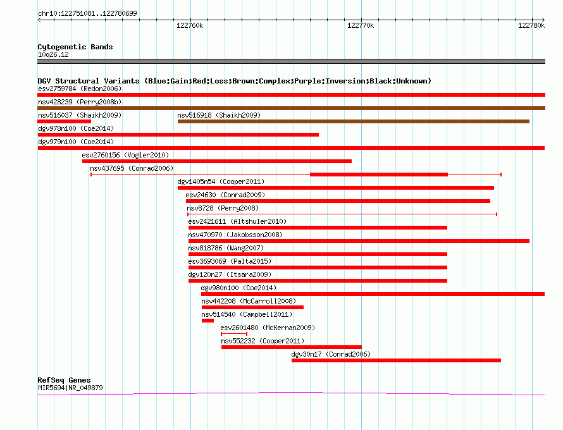Viewport: 563px width, 430px height.
Task: Click the nsv8728 (Perry2008) label
Action: click(x=223, y=208)
